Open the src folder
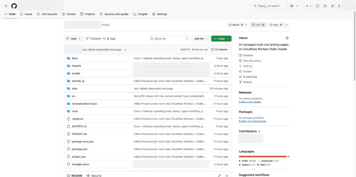This screenshot has width=356, height=177. [x=73, y=96]
